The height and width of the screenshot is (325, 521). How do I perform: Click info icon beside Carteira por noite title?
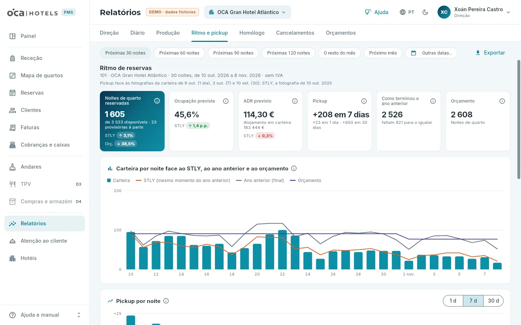pos(294,168)
